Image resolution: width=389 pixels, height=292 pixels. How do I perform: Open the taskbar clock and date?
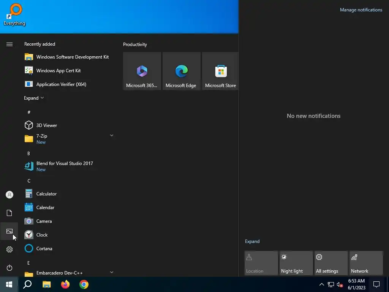click(356, 284)
